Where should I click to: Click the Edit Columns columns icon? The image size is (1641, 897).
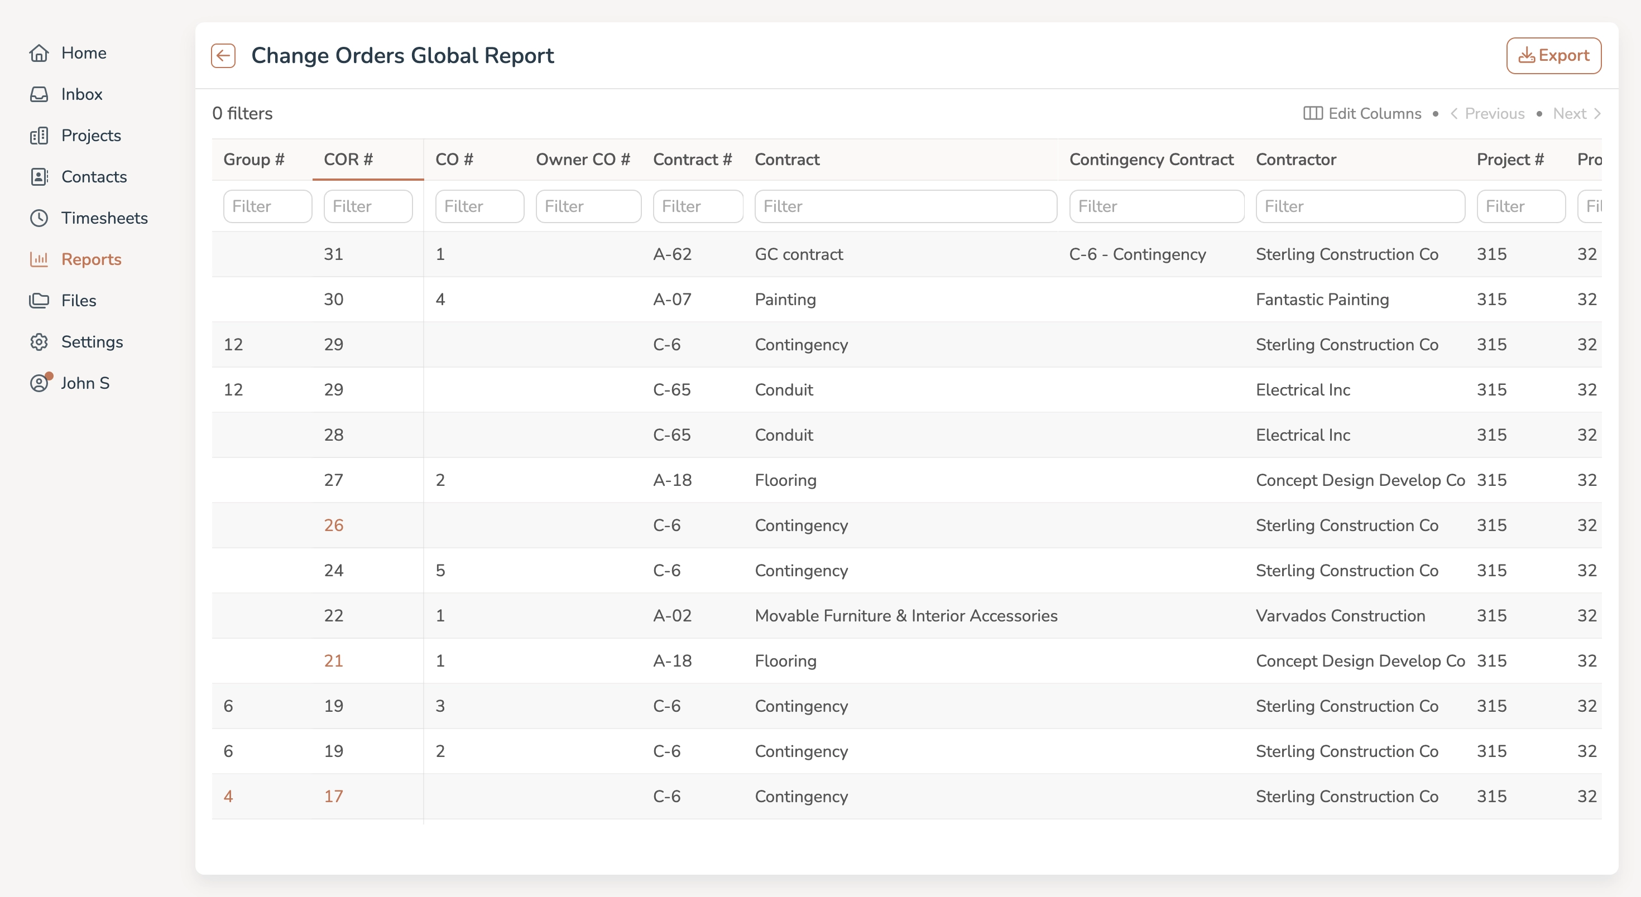1313,113
